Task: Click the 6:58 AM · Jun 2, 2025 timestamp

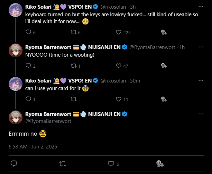Action: pyautogui.click(x=33, y=146)
